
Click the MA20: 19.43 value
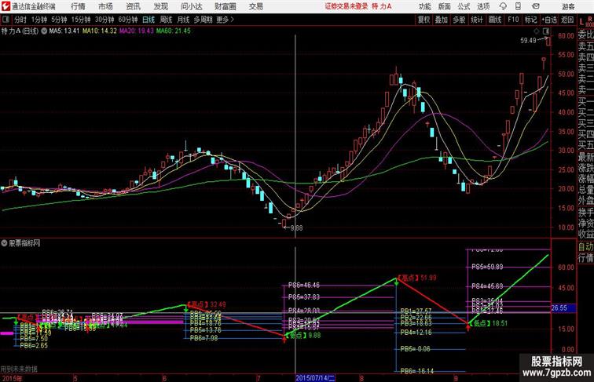pyautogui.click(x=137, y=31)
